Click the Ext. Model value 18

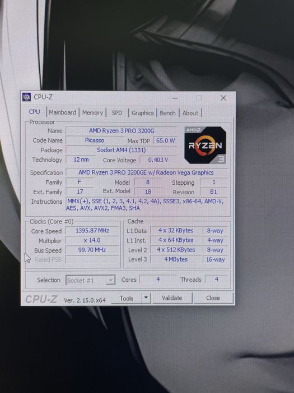coord(148,192)
